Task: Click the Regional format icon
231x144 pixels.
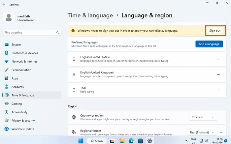Action: pos(74,132)
